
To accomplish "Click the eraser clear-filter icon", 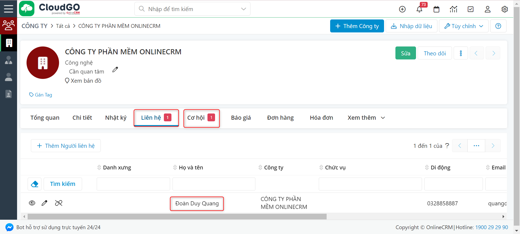I will point(35,184).
